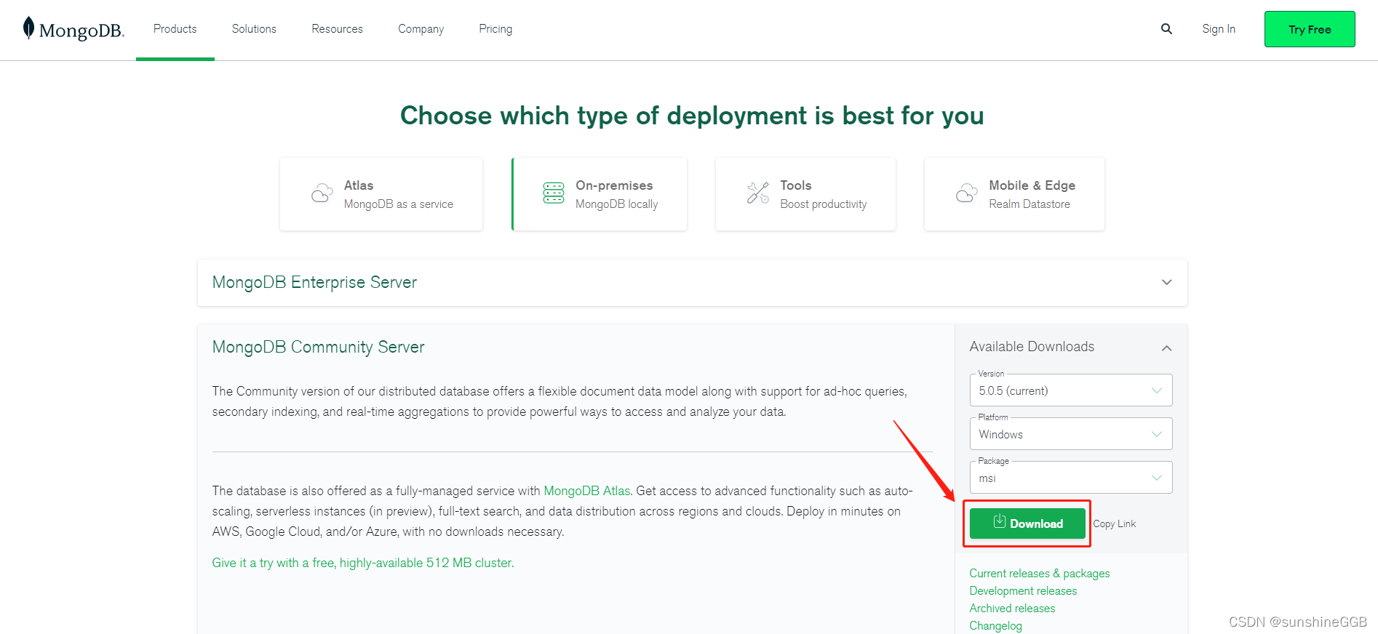The height and width of the screenshot is (634, 1378).
Task: Open the Version dropdown
Action: point(1070,390)
